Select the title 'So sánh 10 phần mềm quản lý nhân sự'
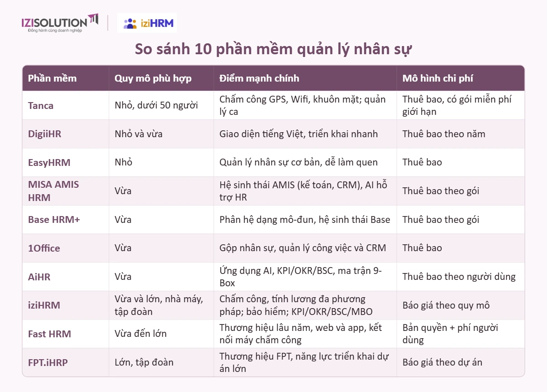Viewport: 547px width, 392px height. [273, 49]
